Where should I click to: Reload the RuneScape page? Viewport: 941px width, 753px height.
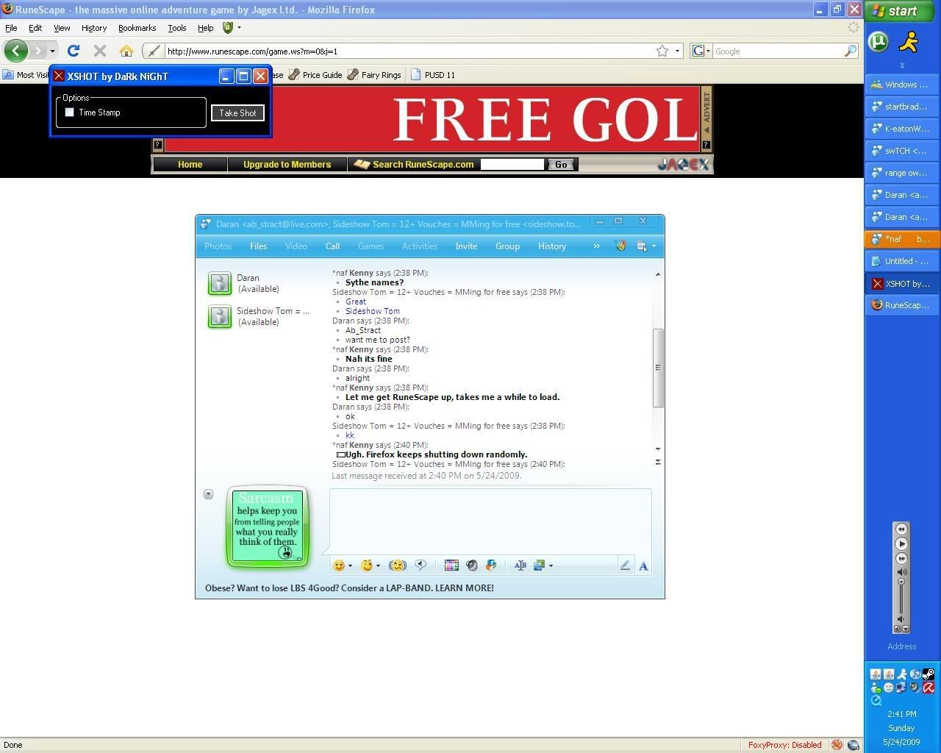[73, 51]
